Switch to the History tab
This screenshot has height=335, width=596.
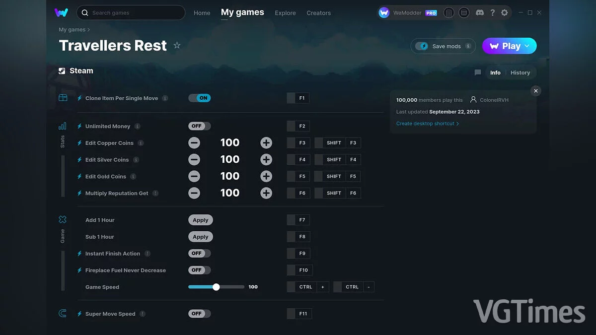[x=520, y=72]
